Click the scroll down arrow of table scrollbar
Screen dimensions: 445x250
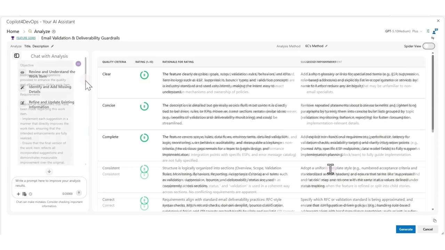click(433, 209)
